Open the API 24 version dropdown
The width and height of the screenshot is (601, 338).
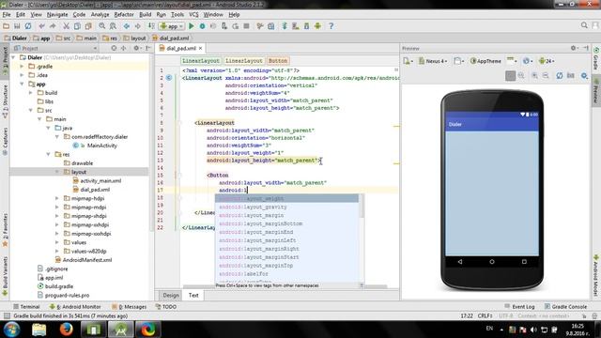(x=547, y=61)
